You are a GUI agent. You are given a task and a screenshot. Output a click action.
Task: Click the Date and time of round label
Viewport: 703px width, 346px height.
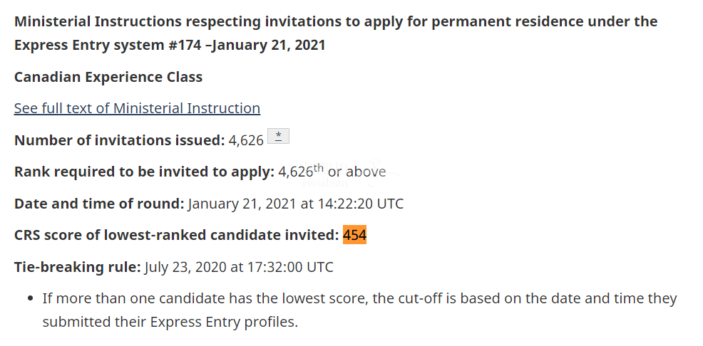point(99,204)
